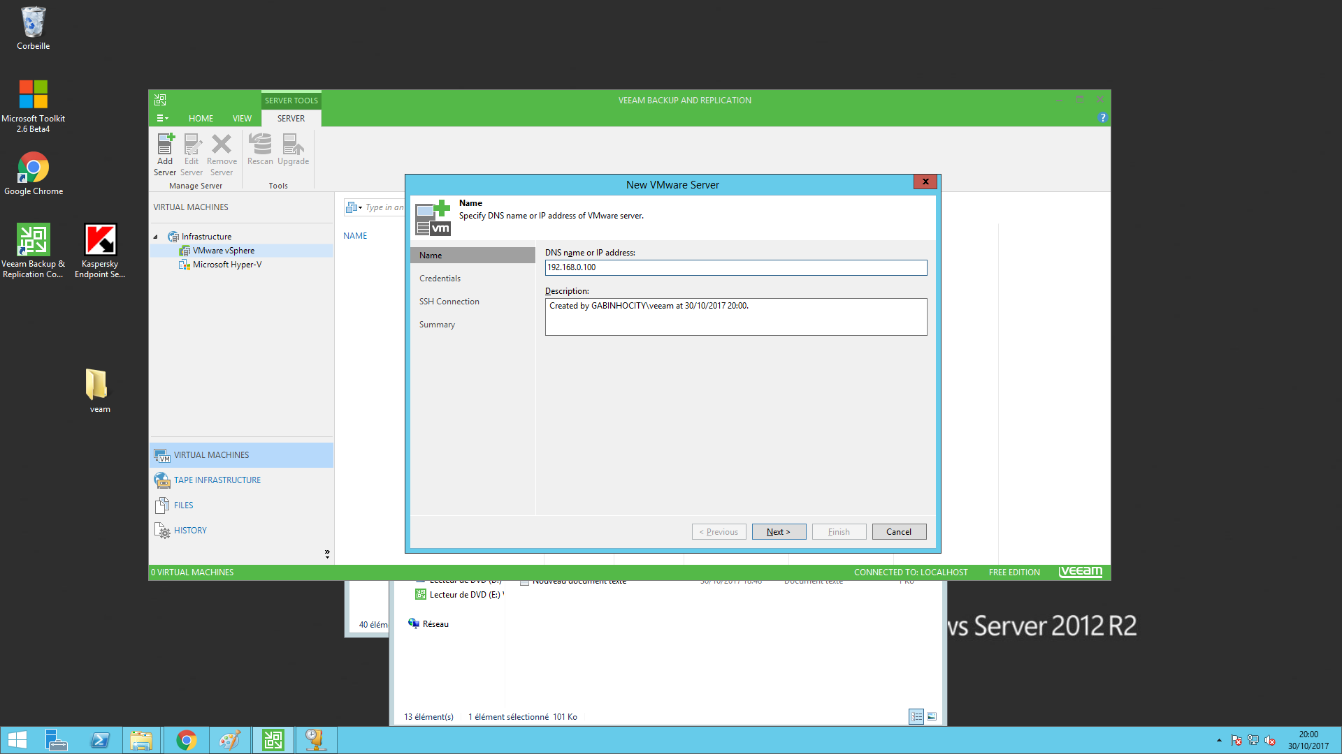Click CONNECTED TO: LOCALHOST status text
Screen dimensions: 1342x754
point(911,572)
